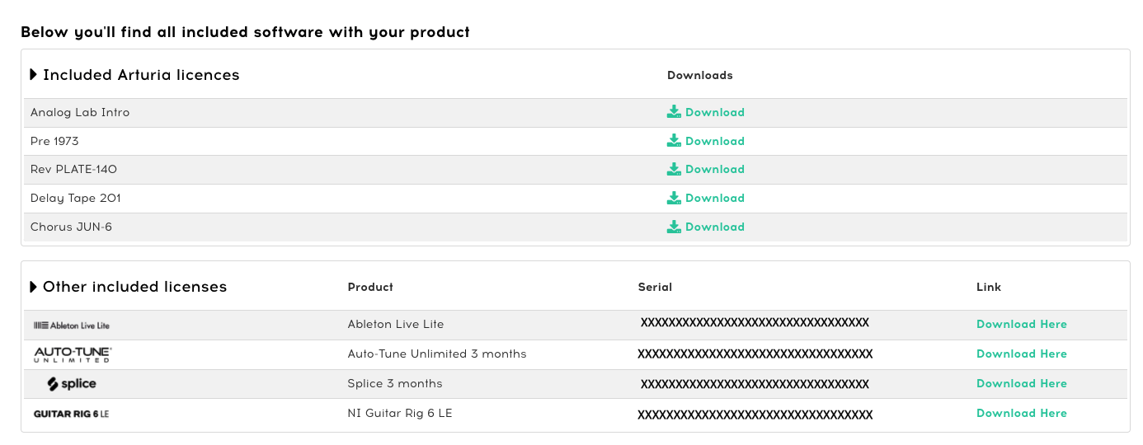Viewport: 1143px width, 445px height.
Task: Open Download Here link for Auto-Tune Unlimited
Action: [1022, 354]
